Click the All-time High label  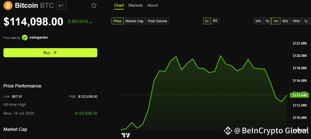15,105
